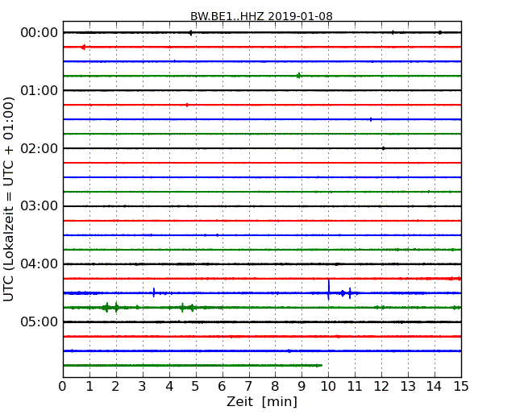Select the 00:00 y-axis tick label

click(x=40, y=33)
